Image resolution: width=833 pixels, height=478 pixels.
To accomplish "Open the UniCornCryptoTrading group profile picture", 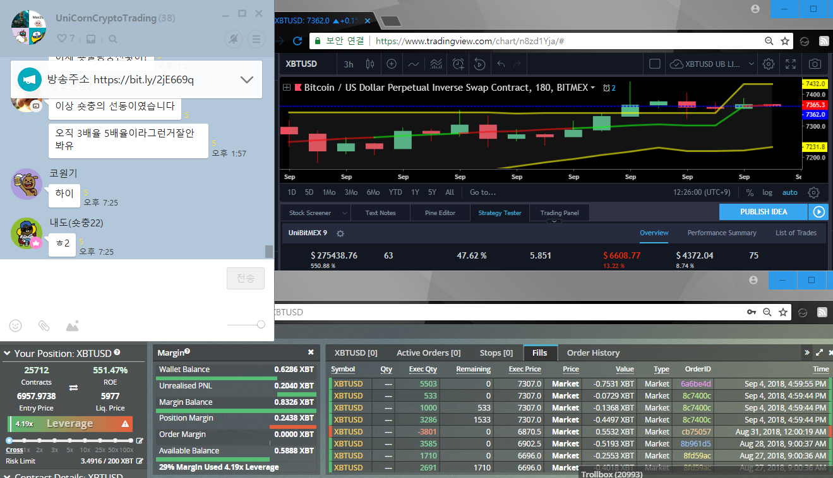I will point(29,27).
